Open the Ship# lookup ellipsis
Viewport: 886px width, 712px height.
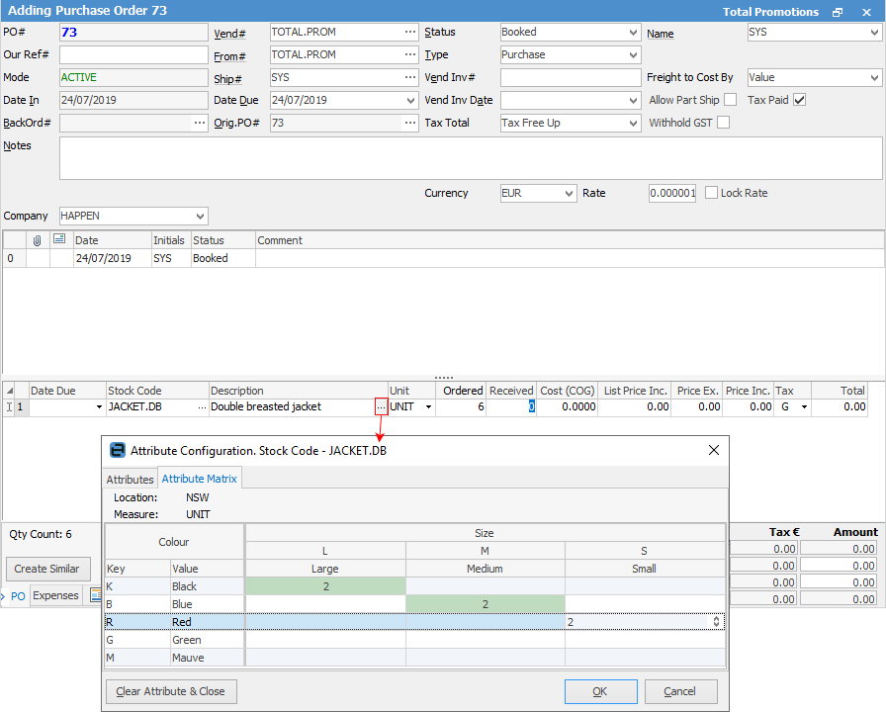click(x=409, y=78)
